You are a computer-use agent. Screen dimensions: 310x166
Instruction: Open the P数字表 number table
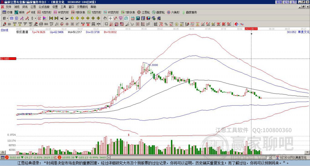78,12
